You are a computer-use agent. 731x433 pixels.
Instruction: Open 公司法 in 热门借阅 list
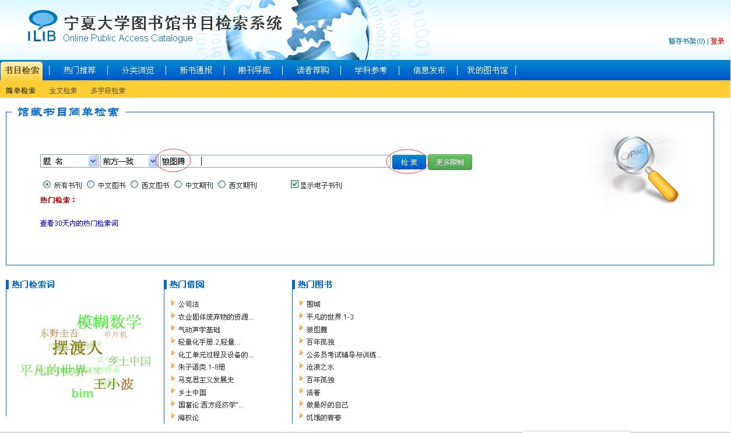[x=188, y=304]
